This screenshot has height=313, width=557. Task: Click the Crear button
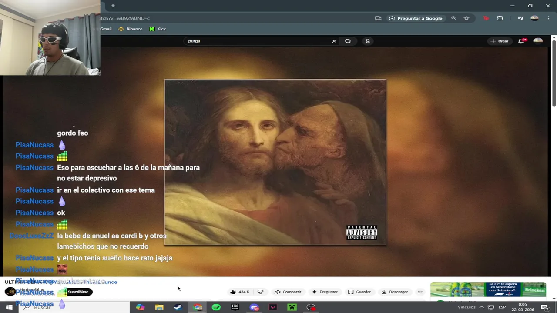[x=500, y=41]
